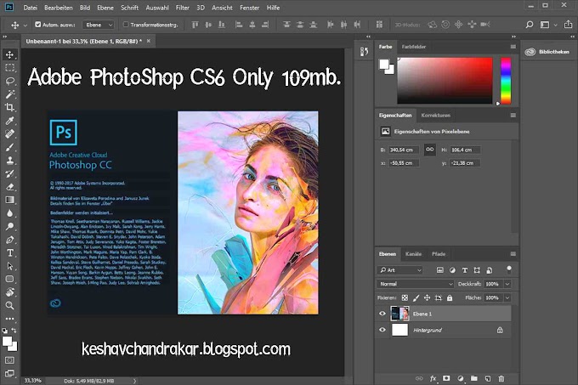Viewport: 578px width, 385px height.
Task: Hide the Ebene 1 layer
Action: point(382,314)
